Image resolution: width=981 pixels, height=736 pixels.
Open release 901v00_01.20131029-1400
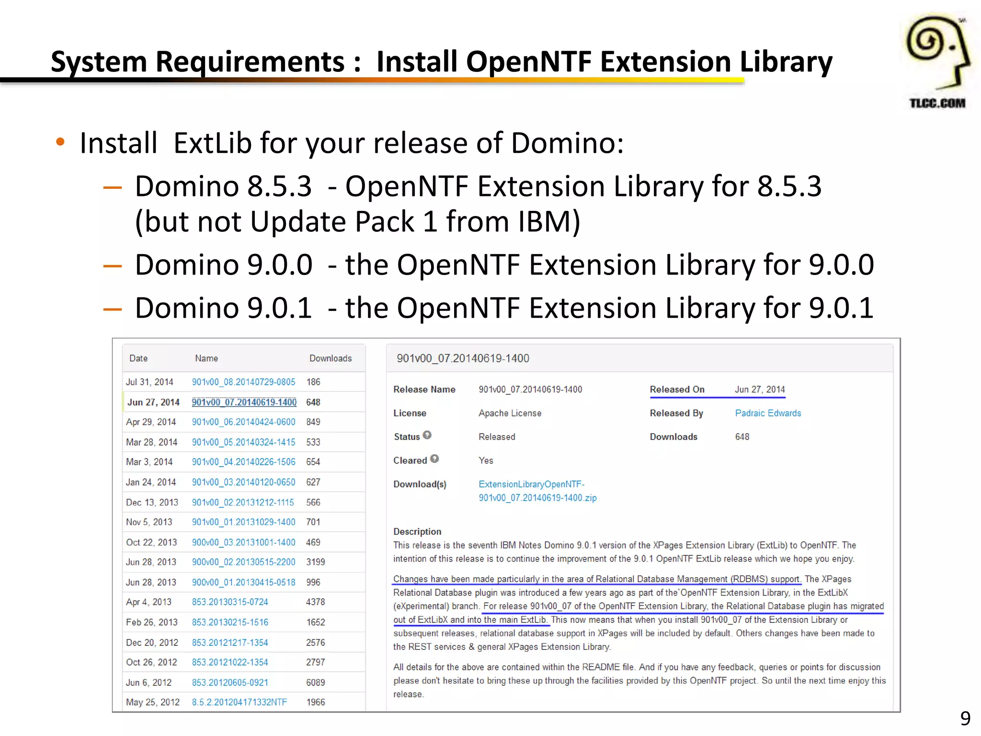(x=243, y=522)
